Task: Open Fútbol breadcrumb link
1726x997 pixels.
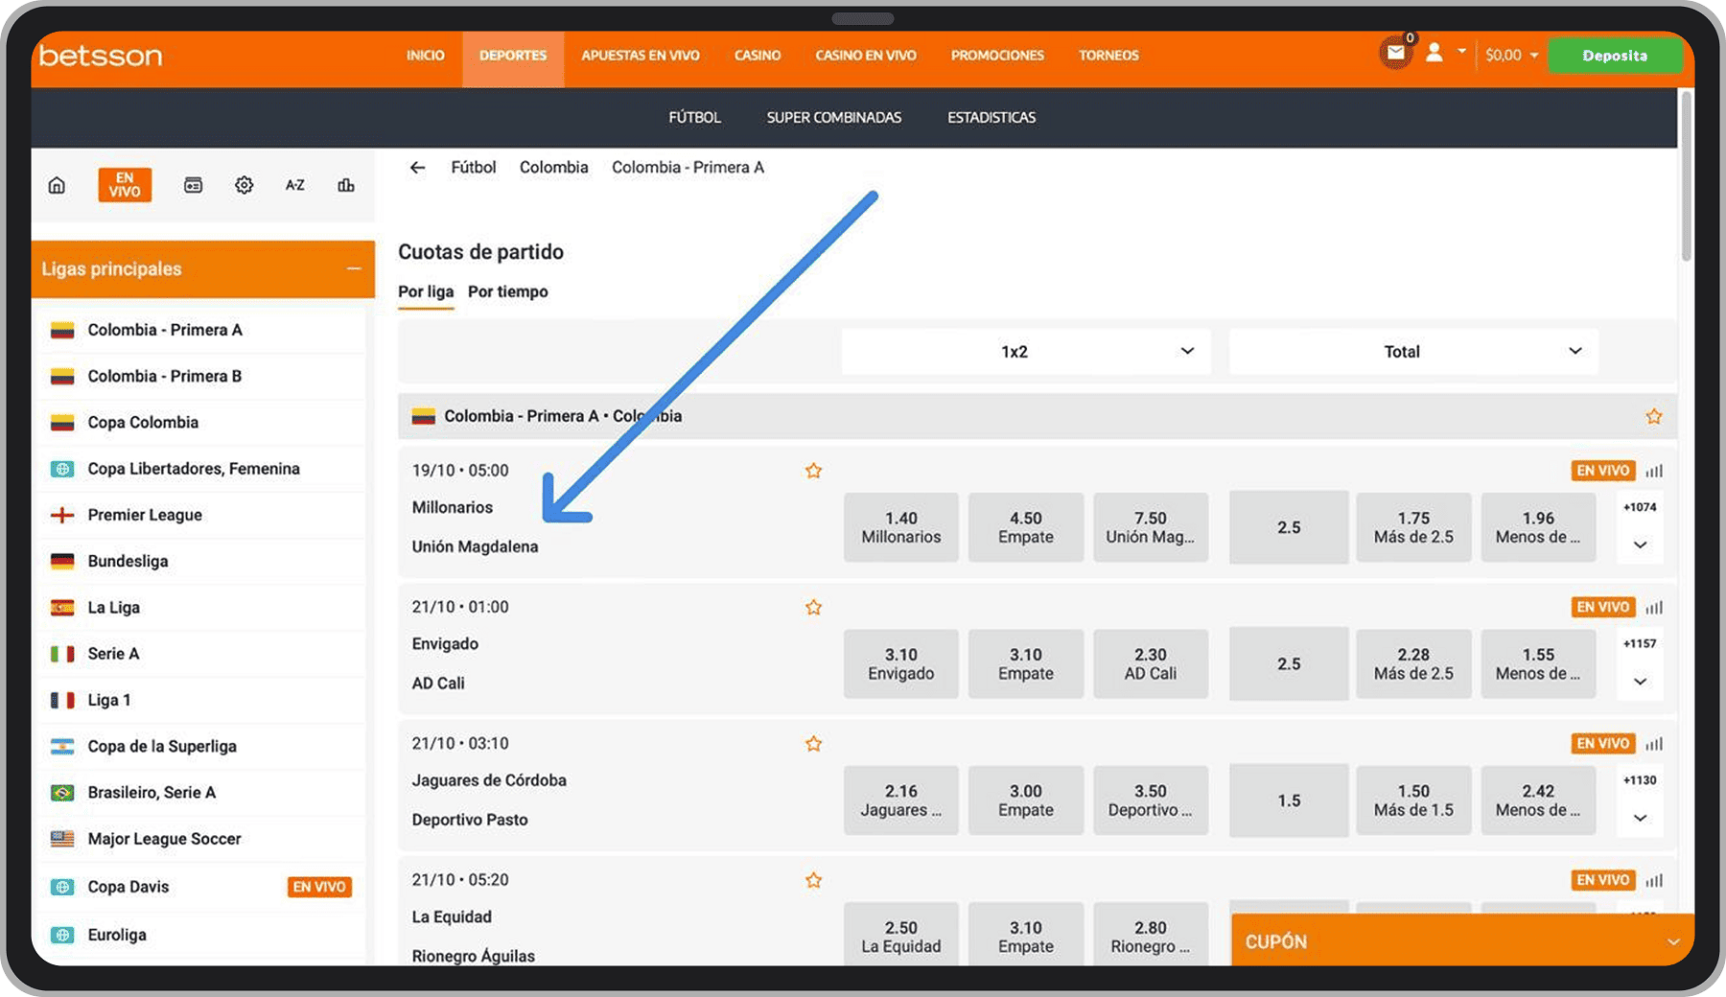Action: pyautogui.click(x=474, y=168)
